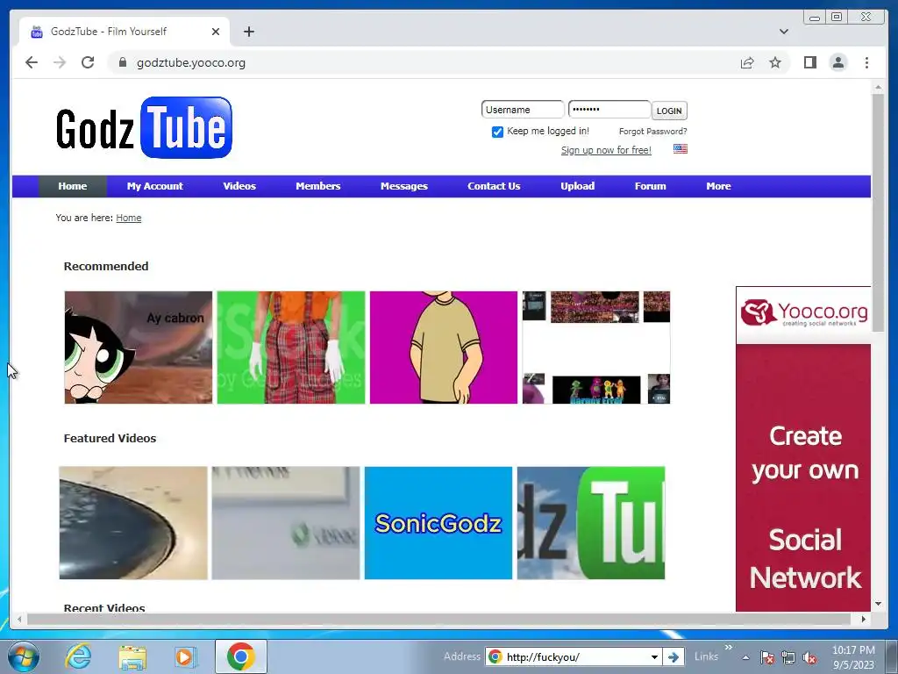The height and width of the screenshot is (674, 898).
Task: Share this page icon in address bar
Action: (x=747, y=62)
